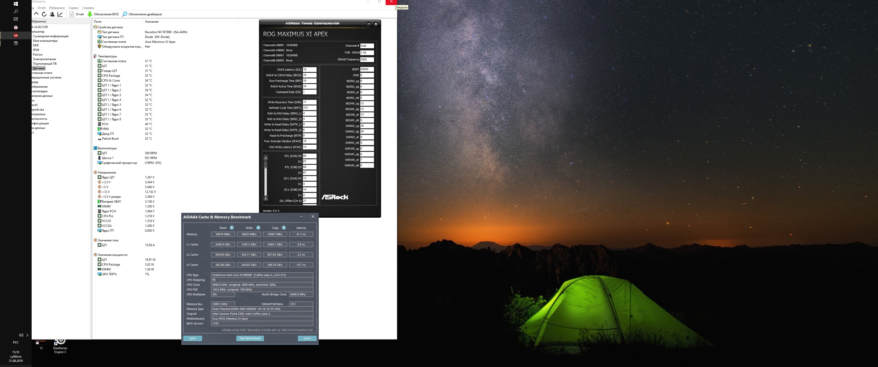The width and height of the screenshot is (878, 367).
Task: Open the favorites user toolbar icon
Action: click(x=52, y=14)
